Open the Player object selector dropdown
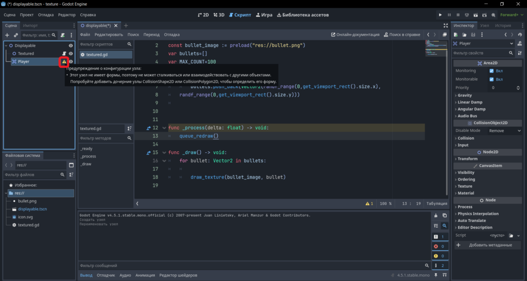This screenshot has width=527, height=281. (x=483, y=43)
